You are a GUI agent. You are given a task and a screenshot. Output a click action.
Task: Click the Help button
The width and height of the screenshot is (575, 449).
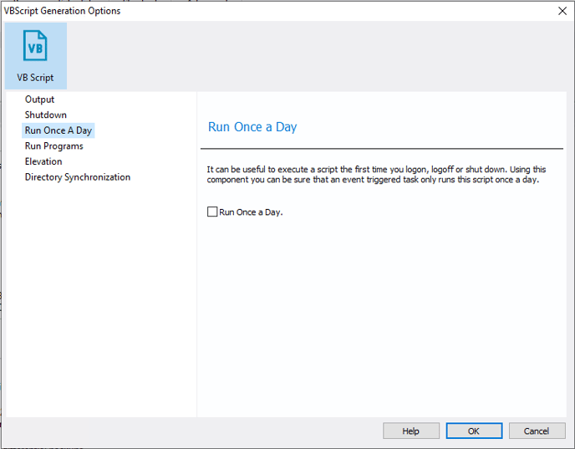pos(410,431)
